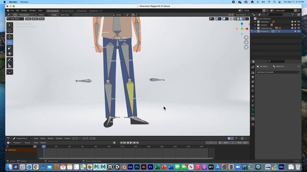
Task: Click the outliner filter funnel icon
Action: 293,15
